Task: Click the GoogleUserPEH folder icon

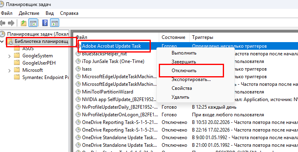Action: (17, 63)
